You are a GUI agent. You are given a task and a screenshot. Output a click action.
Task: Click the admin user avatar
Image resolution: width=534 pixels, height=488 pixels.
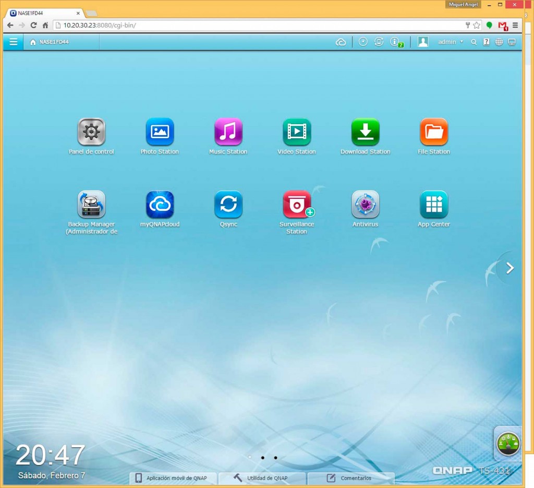[423, 42]
